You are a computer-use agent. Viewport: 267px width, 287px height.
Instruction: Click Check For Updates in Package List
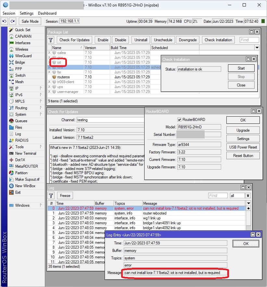(74, 40)
